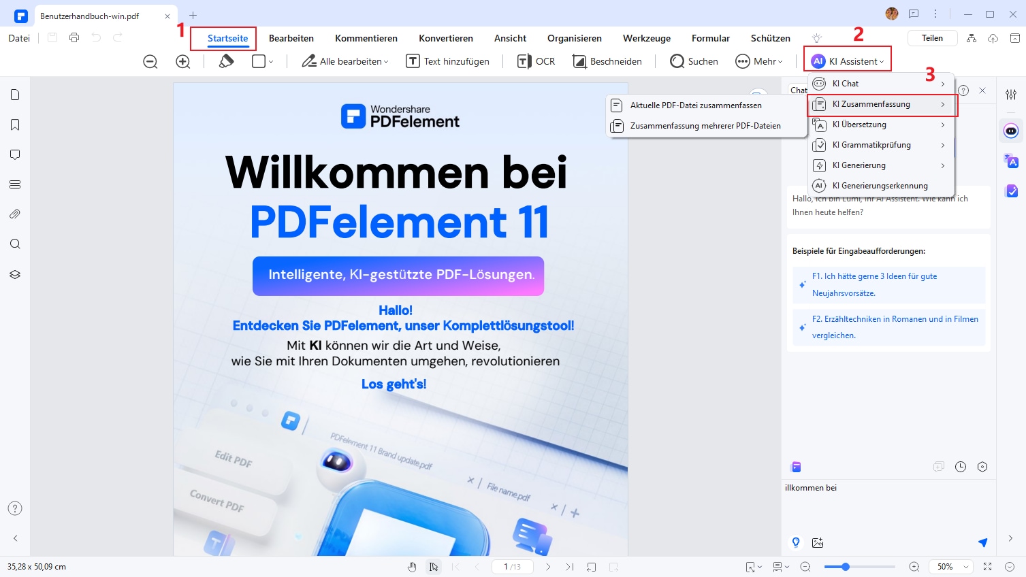Select Aktuelle PDF-Datei zusammenfassen

[x=706, y=105]
